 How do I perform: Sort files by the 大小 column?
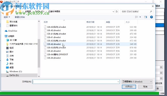point(128,22)
